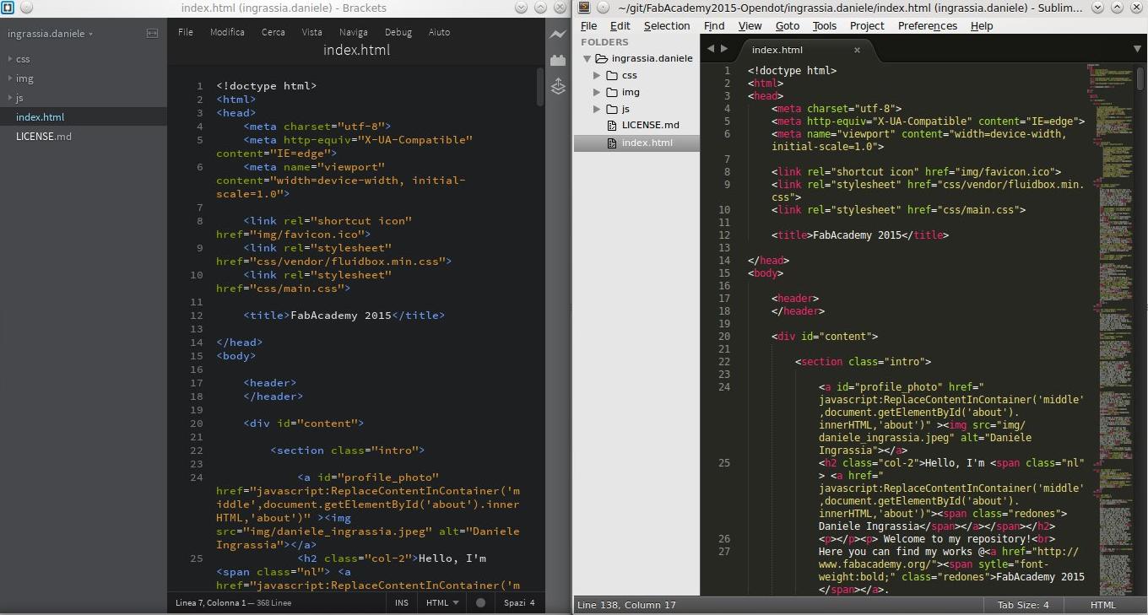The height and width of the screenshot is (615, 1148).
Task: Open the Aiuto menu in Brackets
Action: pyautogui.click(x=439, y=32)
